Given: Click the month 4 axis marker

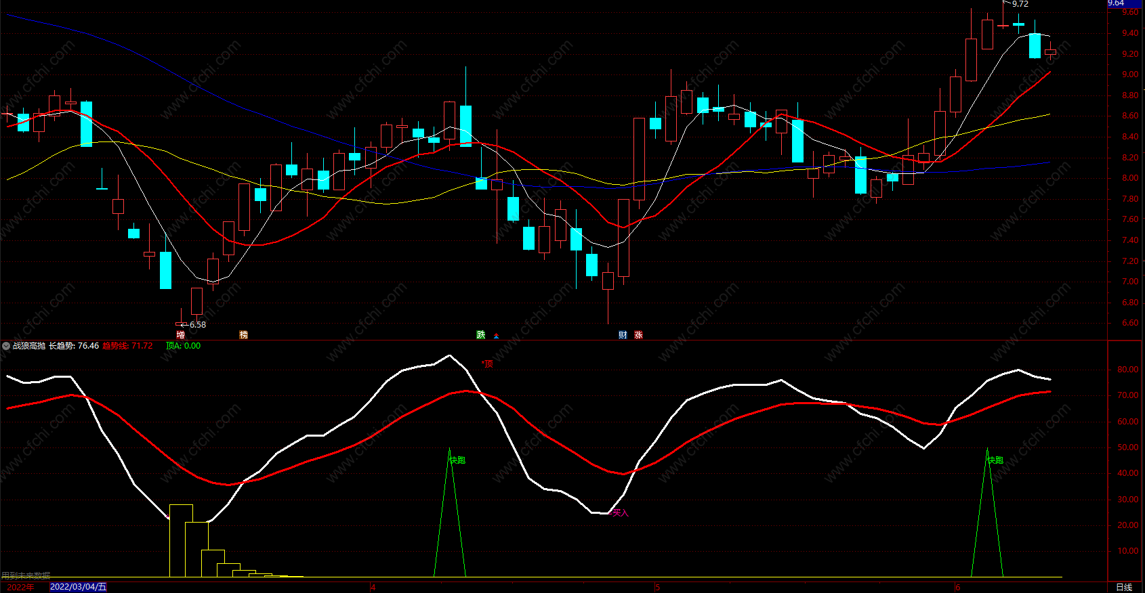Looking at the screenshot, I should tap(373, 587).
